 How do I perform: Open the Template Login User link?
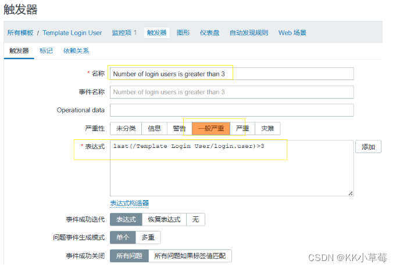pyautogui.click(x=72, y=32)
